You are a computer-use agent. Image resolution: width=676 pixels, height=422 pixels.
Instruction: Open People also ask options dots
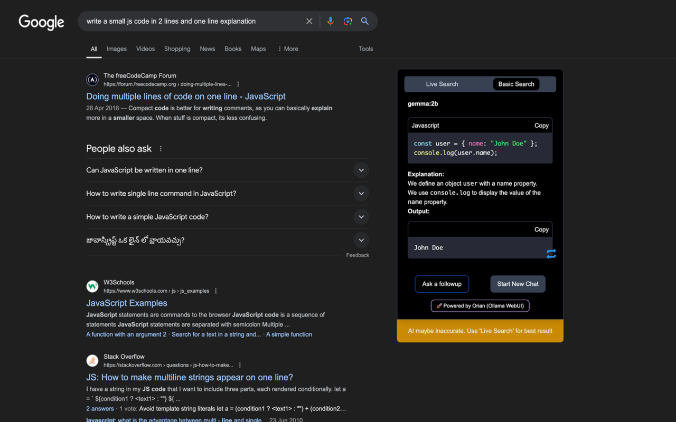[161, 149]
